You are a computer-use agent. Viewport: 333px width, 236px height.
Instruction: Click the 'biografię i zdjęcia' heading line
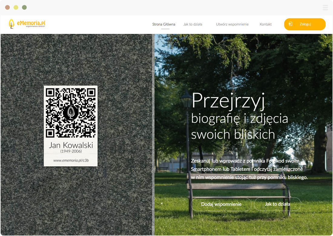pyautogui.click(x=239, y=119)
